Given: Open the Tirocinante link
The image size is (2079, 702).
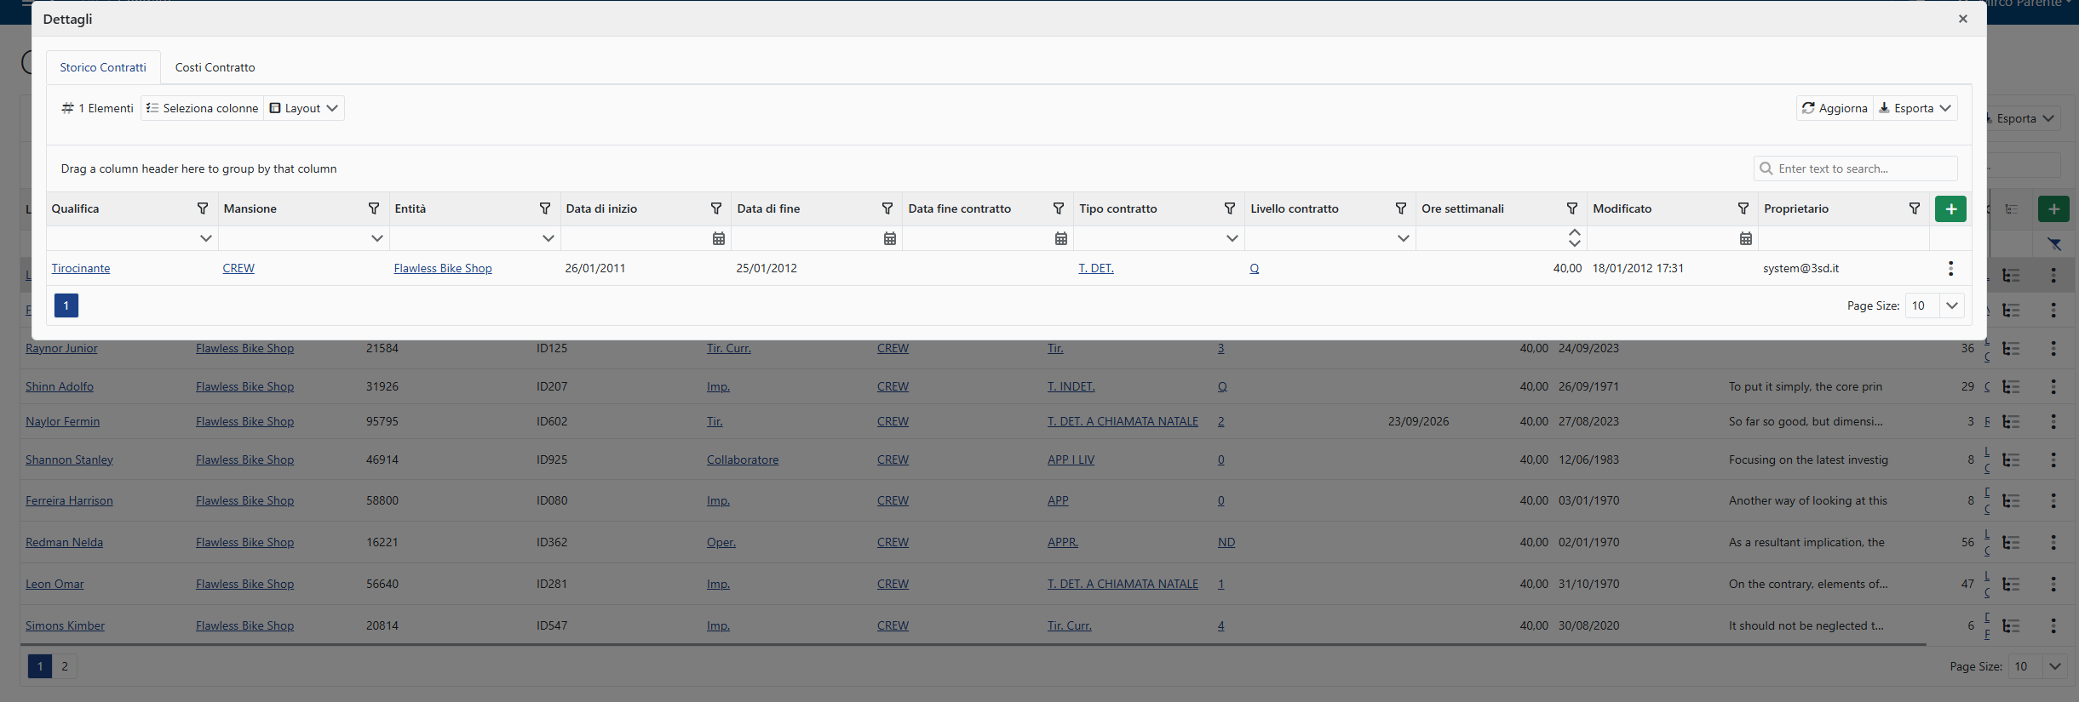Looking at the screenshot, I should (81, 268).
